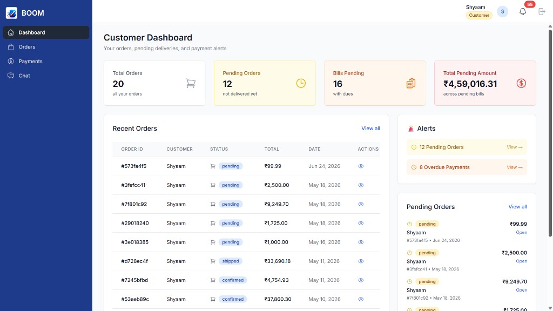Image resolution: width=553 pixels, height=311 pixels.
Task: View order #7245bfbd with eye icon
Action: 361,280
